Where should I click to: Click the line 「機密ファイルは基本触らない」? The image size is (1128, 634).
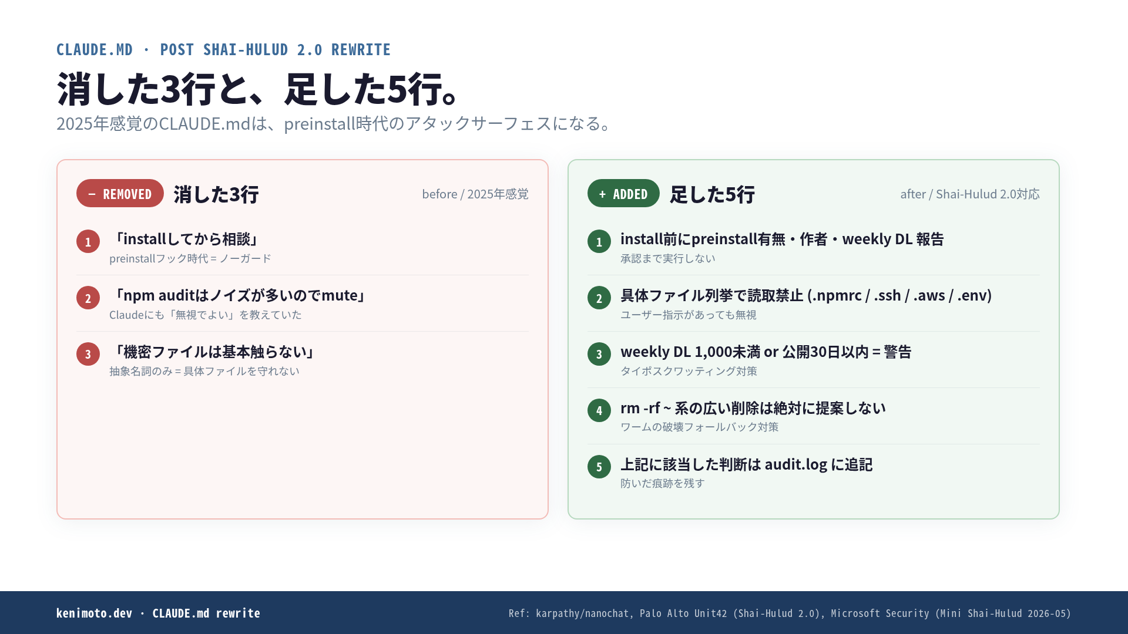[x=214, y=352]
